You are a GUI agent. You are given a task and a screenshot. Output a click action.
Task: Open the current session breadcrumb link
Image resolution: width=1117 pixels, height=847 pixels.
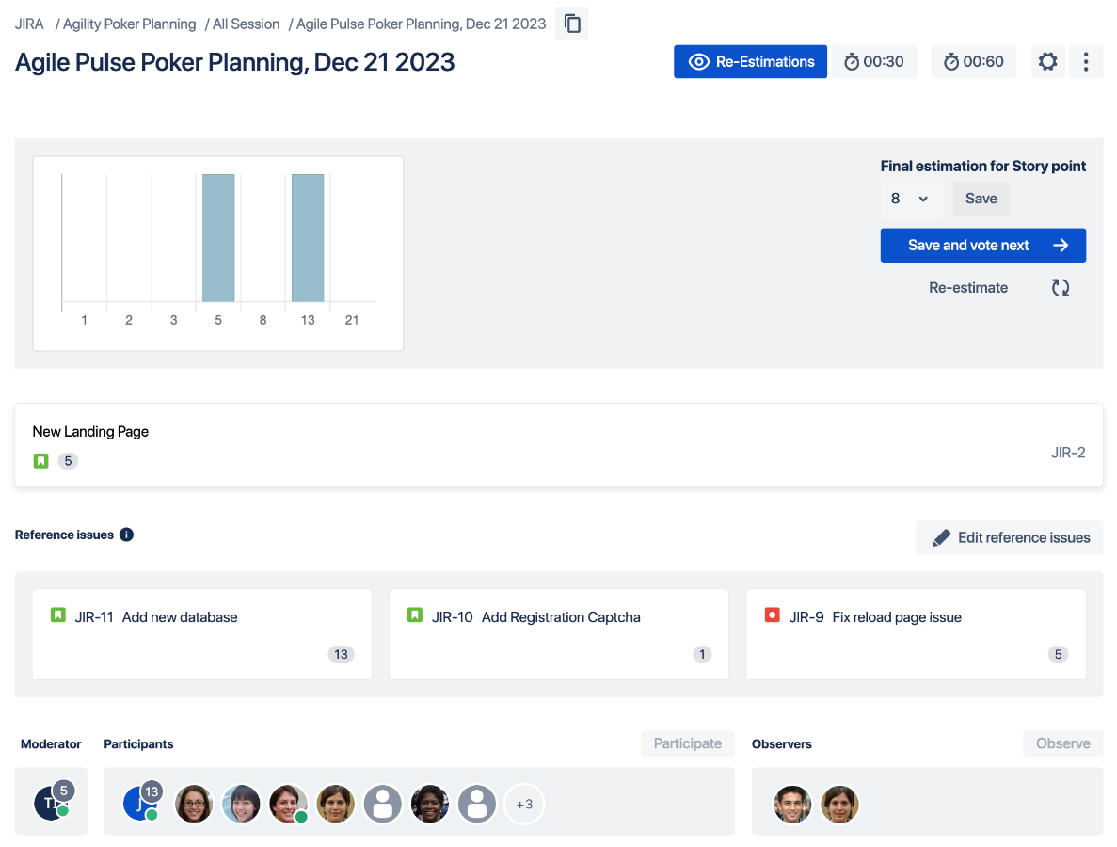tap(421, 24)
